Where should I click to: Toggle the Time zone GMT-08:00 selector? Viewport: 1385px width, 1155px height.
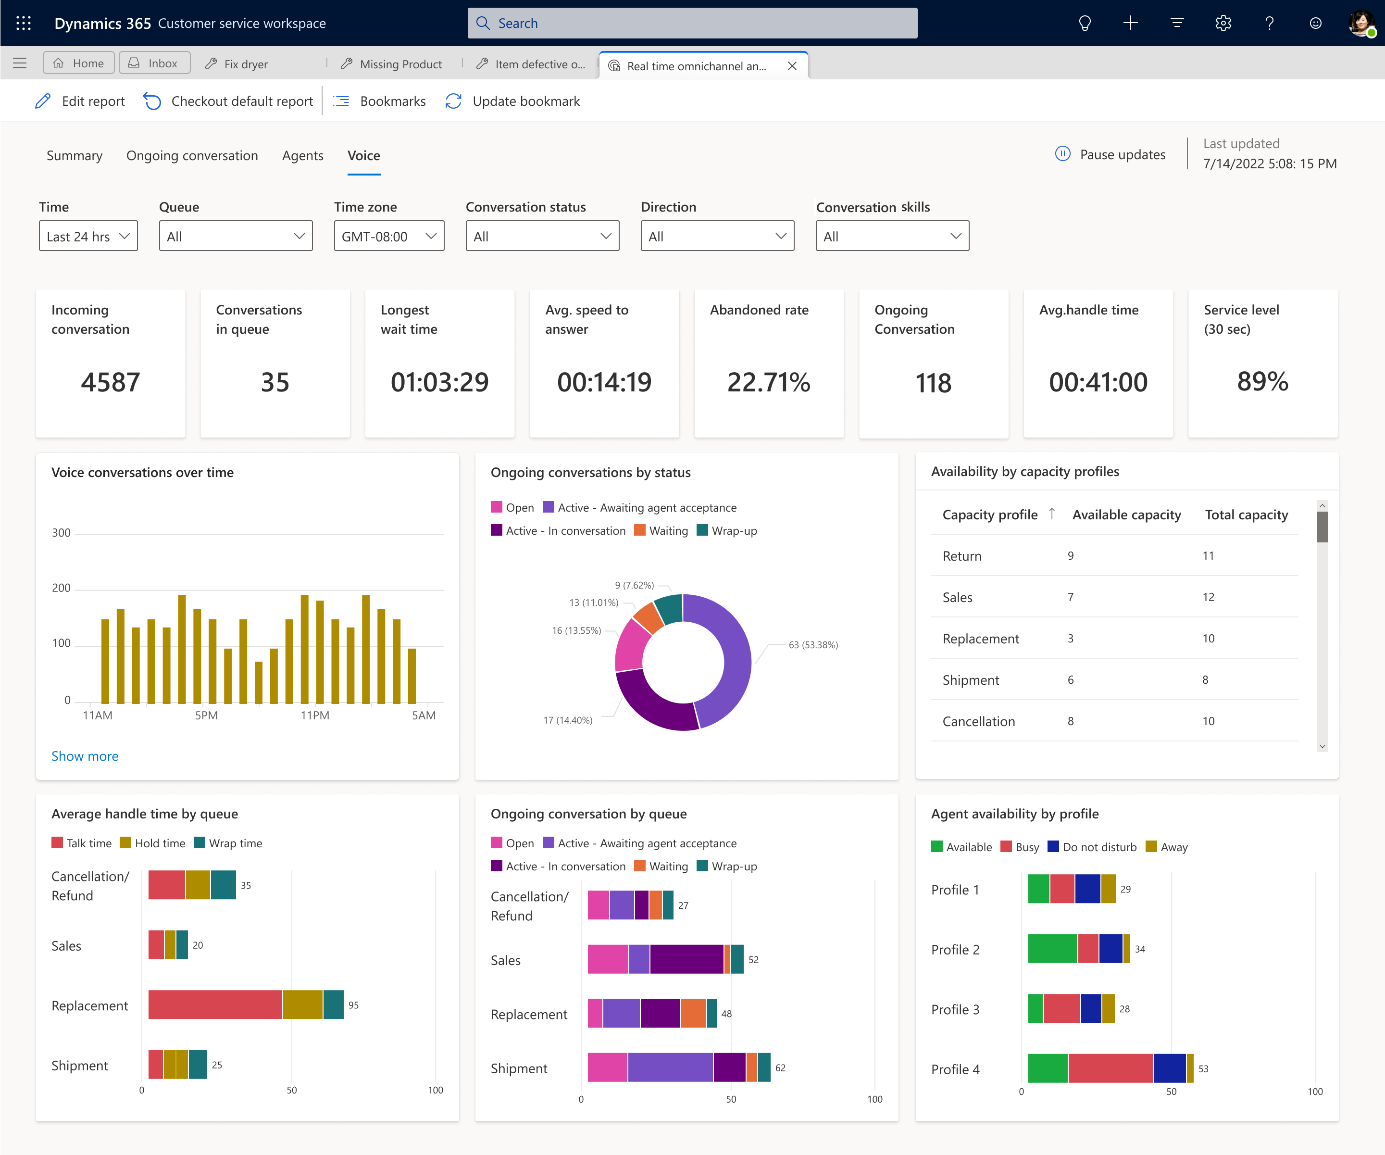pos(389,236)
